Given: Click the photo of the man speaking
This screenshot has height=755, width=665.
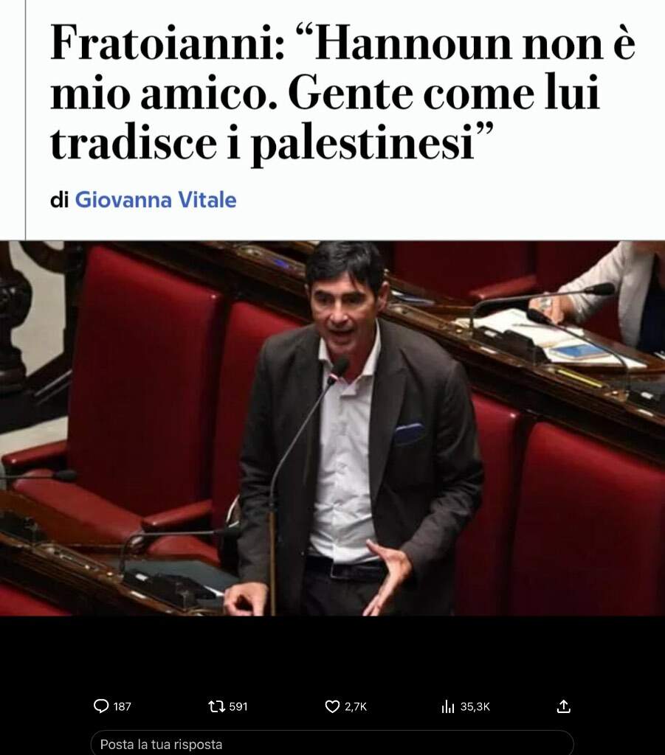Looking at the screenshot, I should coord(332,428).
